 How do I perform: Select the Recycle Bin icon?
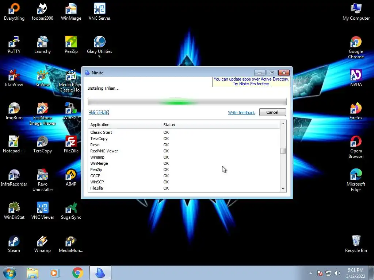[356, 244]
